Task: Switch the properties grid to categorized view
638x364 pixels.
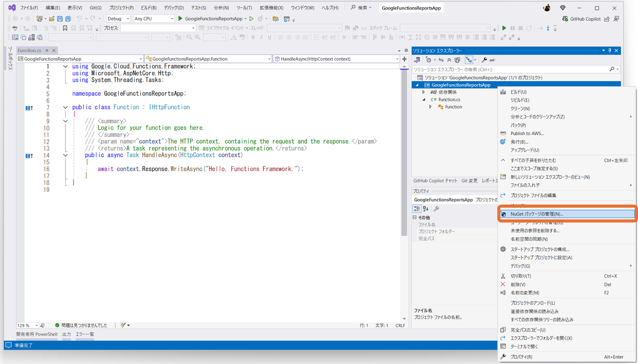Action: pyautogui.click(x=417, y=209)
